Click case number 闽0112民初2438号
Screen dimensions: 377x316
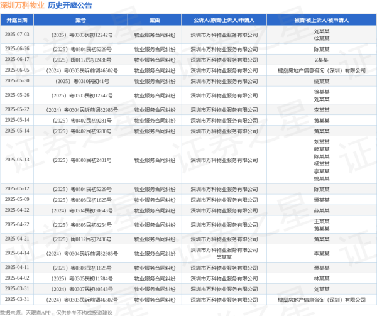coord(82,60)
